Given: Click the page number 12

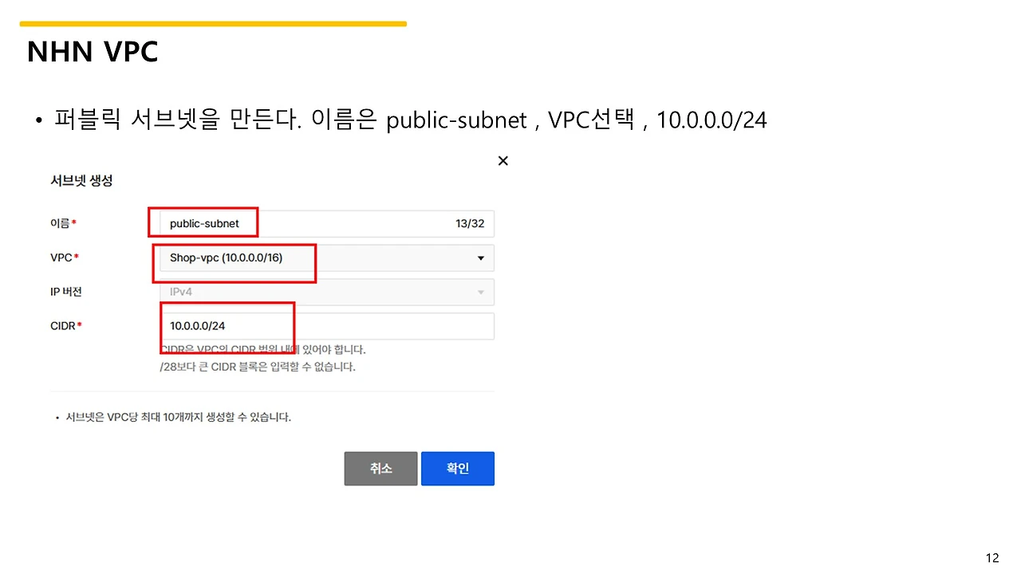Looking at the screenshot, I should click(x=991, y=557).
